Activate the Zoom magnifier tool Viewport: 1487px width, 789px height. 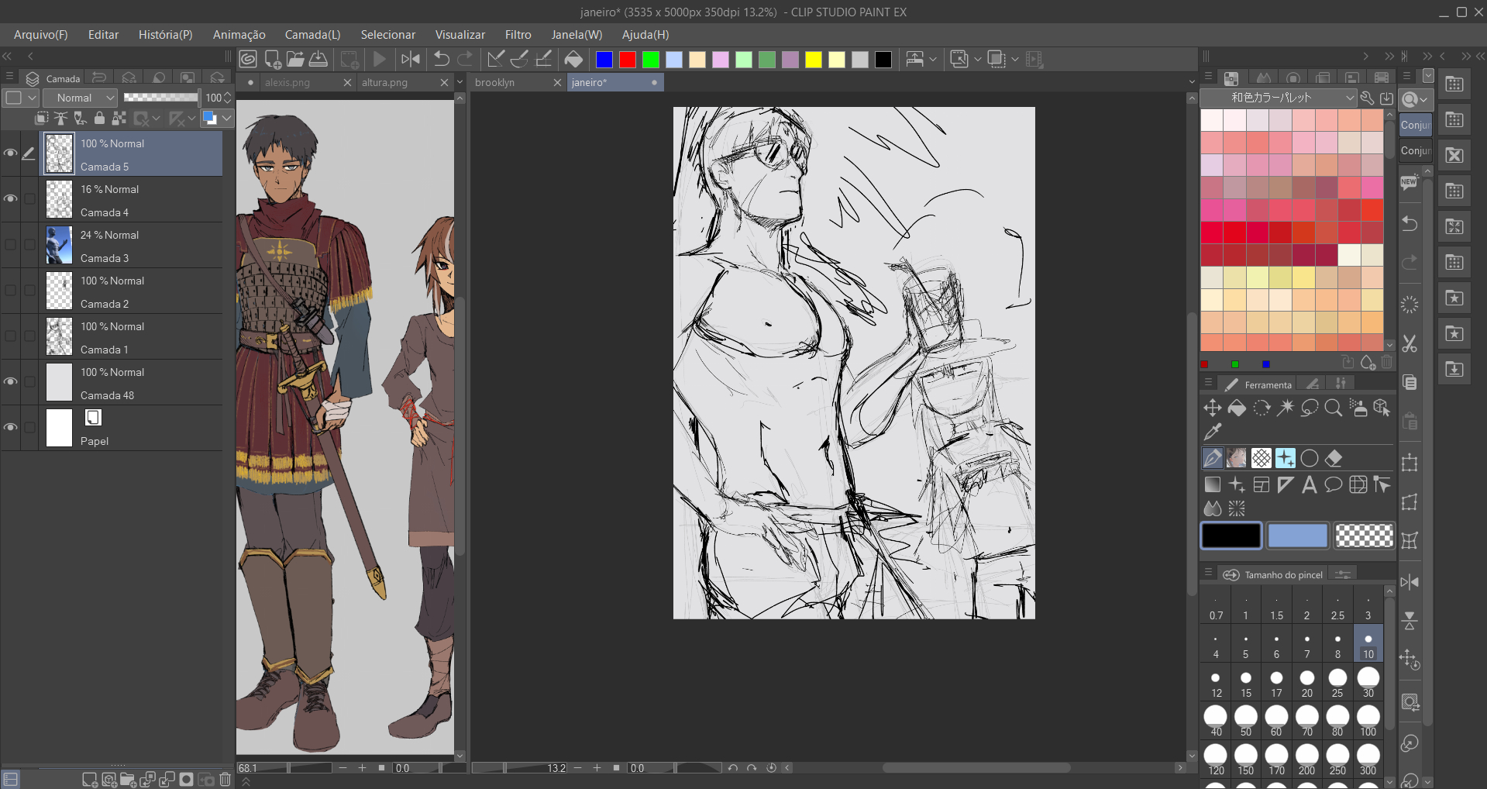coord(1333,408)
